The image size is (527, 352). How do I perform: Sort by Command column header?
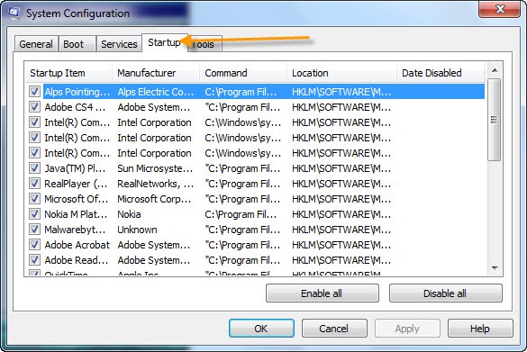[243, 73]
